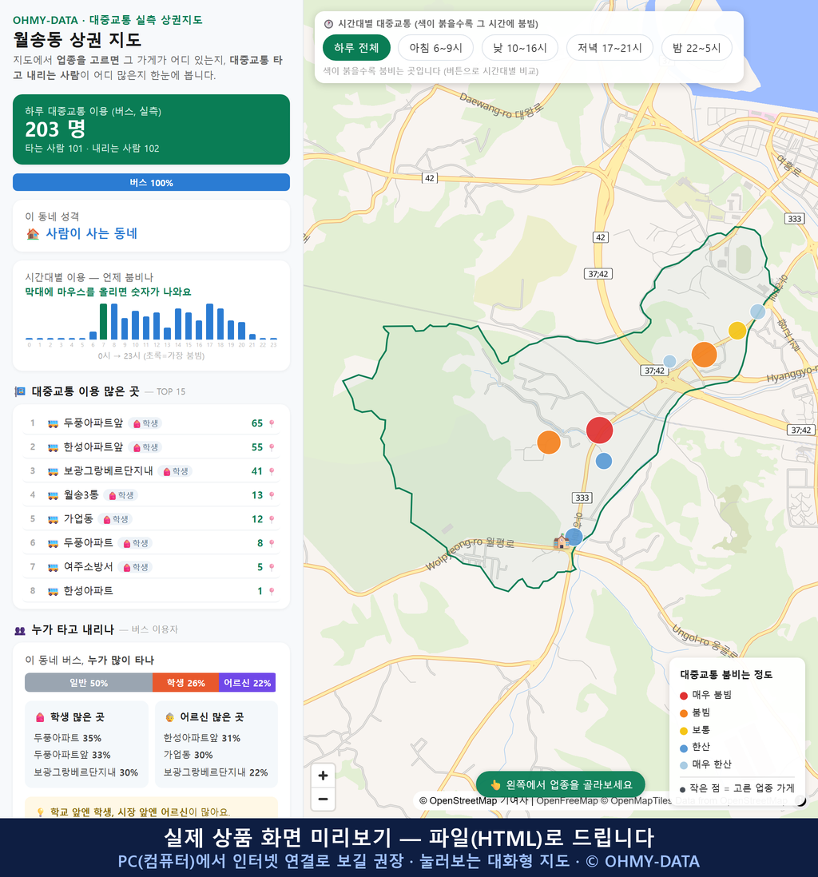Click the bus icon beside 보광그랑베르단지내
The height and width of the screenshot is (877, 818).
pyautogui.click(x=54, y=471)
